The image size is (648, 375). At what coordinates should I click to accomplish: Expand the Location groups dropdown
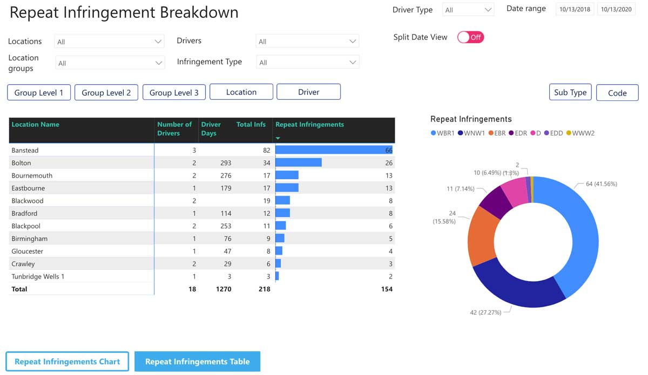(x=110, y=63)
